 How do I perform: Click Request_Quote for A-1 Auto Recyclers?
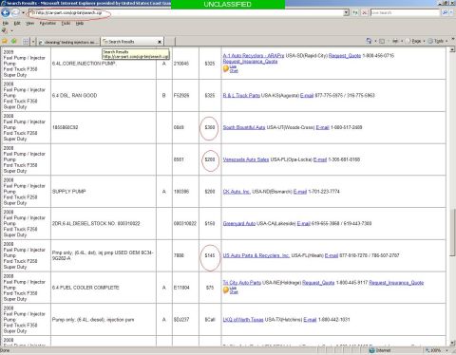345,55
